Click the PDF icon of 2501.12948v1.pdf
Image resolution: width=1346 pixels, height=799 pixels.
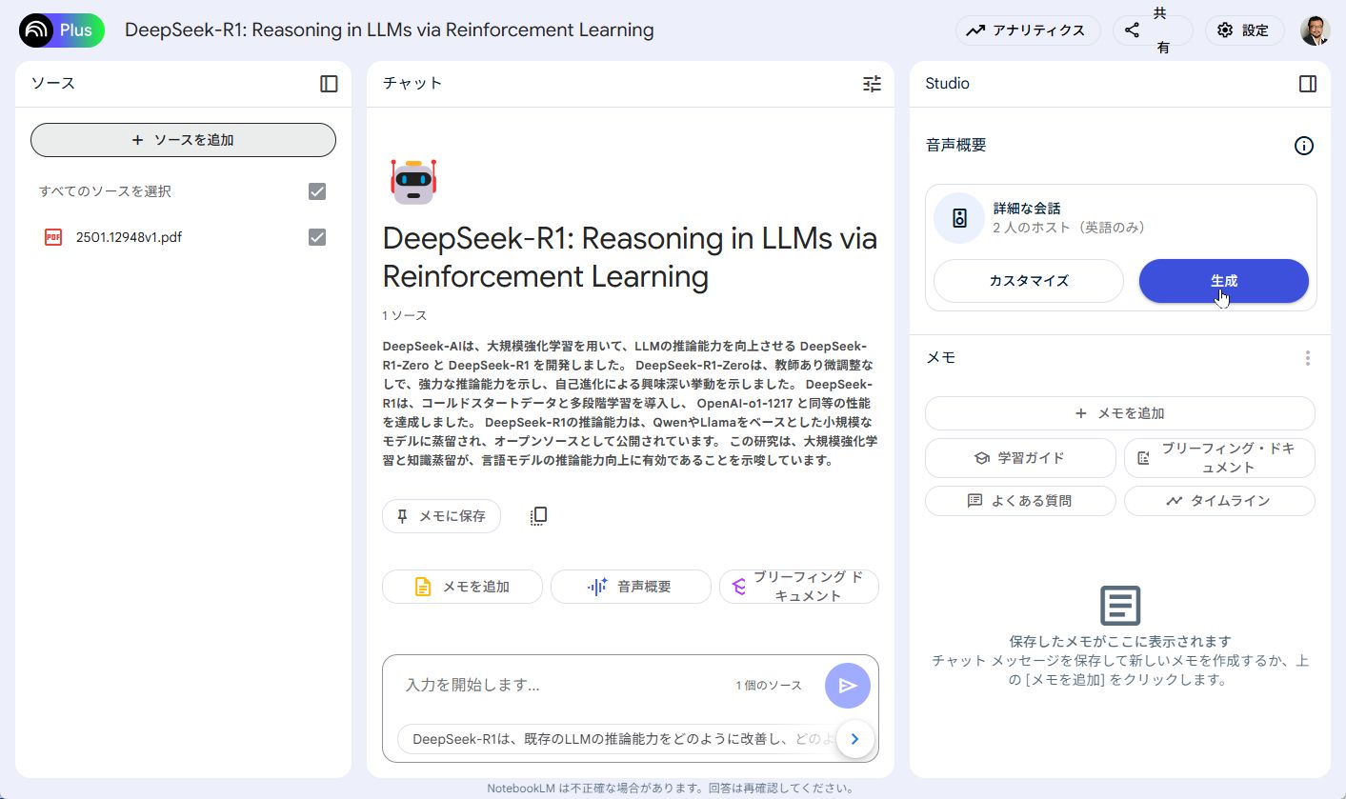pyautogui.click(x=53, y=237)
